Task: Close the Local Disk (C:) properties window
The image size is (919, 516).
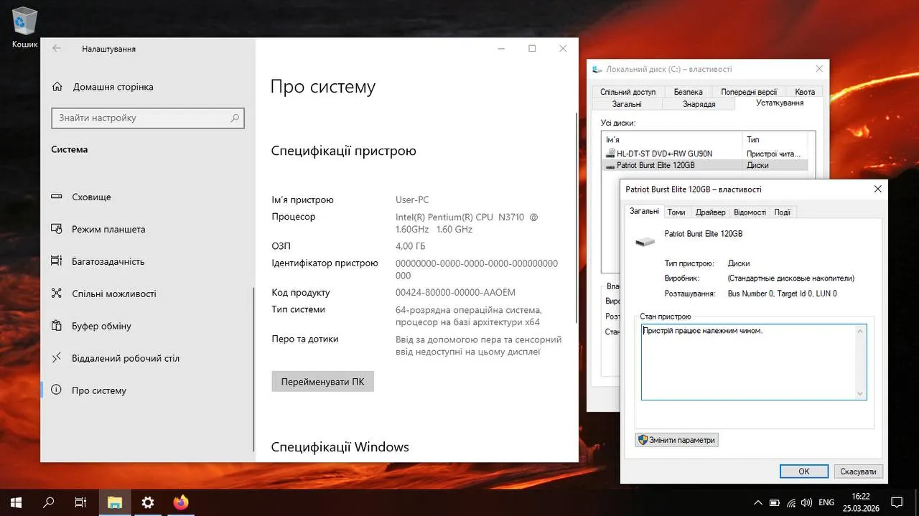Action: 819,69
